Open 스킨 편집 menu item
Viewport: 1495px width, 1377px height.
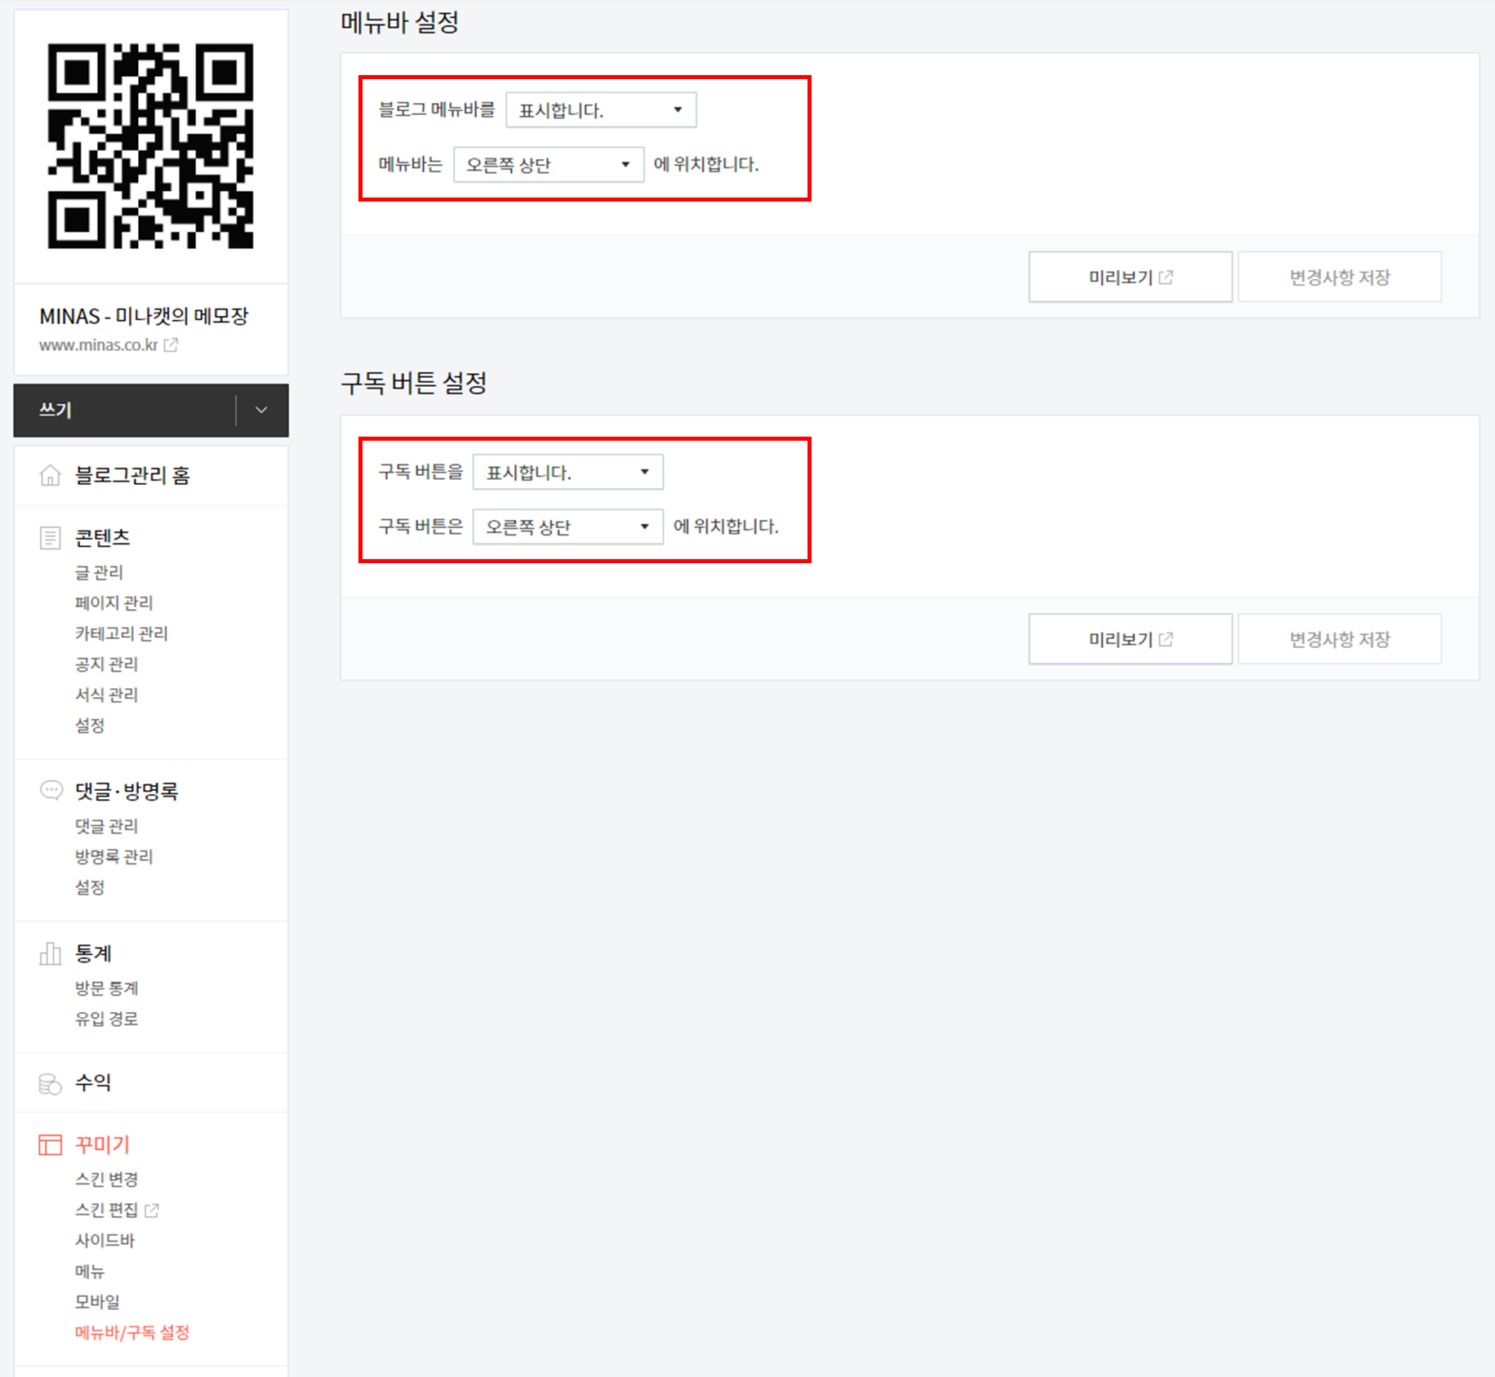tap(106, 1210)
